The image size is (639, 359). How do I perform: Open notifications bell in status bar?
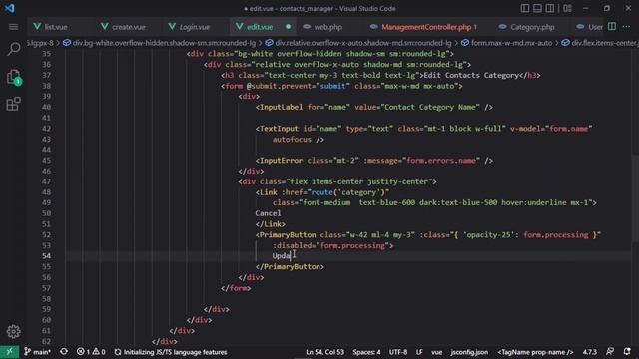tap(627, 352)
